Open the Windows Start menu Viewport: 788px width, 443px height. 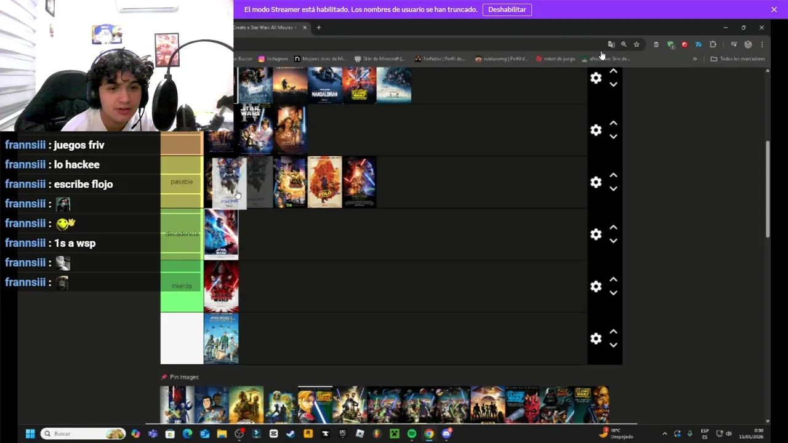[x=30, y=434]
